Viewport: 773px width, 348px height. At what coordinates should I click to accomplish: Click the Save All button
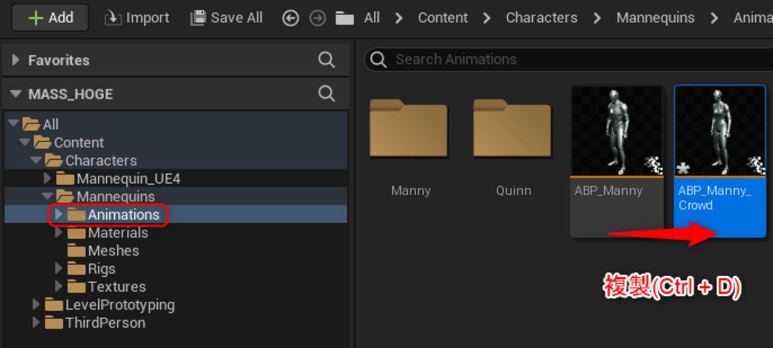point(226,18)
